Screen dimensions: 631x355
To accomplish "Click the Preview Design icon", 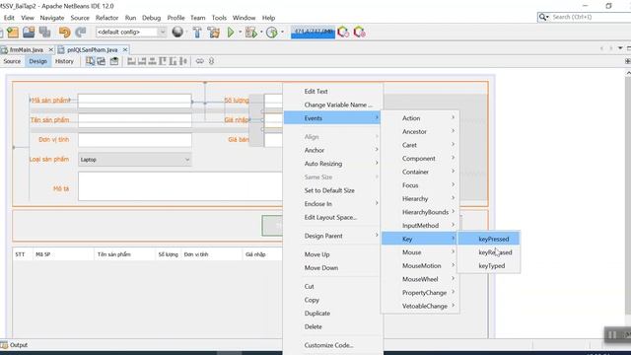I will (x=114, y=61).
